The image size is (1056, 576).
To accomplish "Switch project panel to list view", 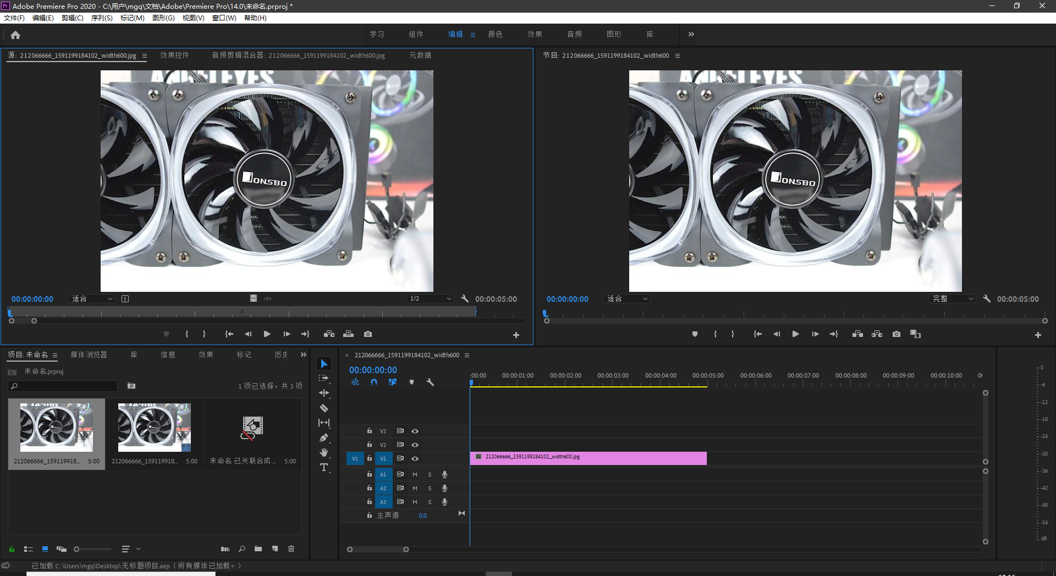I will click(29, 549).
